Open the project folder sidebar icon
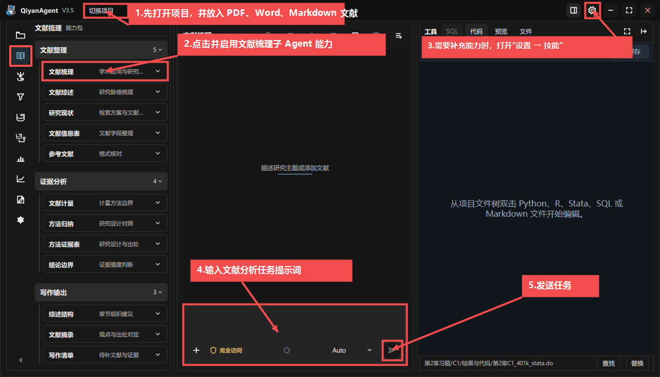Image resolution: width=660 pixels, height=377 pixels. 21,35
